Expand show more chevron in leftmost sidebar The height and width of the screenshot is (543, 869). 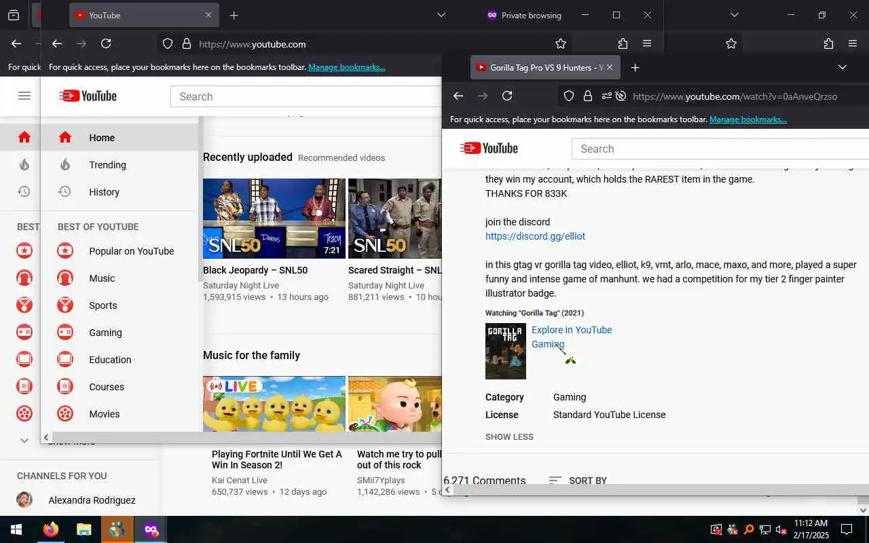coord(24,441)
